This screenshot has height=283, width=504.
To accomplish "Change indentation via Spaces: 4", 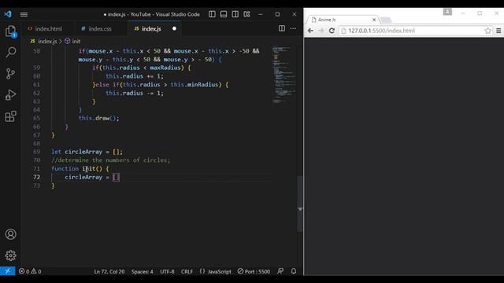I will click(142, 271).
